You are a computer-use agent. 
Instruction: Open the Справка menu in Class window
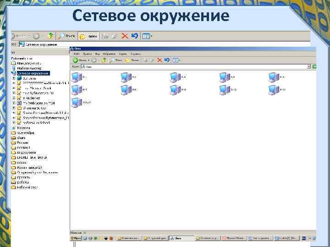(x=135, y=54)
